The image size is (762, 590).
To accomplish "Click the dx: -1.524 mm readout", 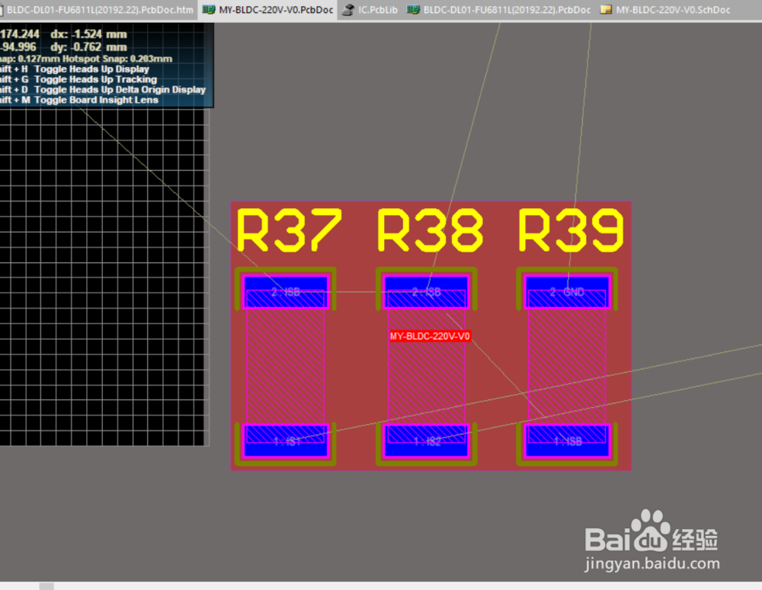I will (x=88, y=34).
